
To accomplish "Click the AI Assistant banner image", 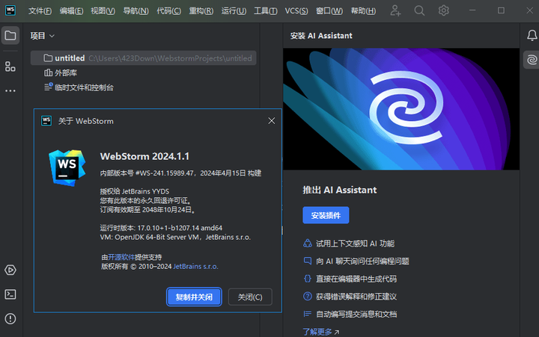I will coord(401,109).
